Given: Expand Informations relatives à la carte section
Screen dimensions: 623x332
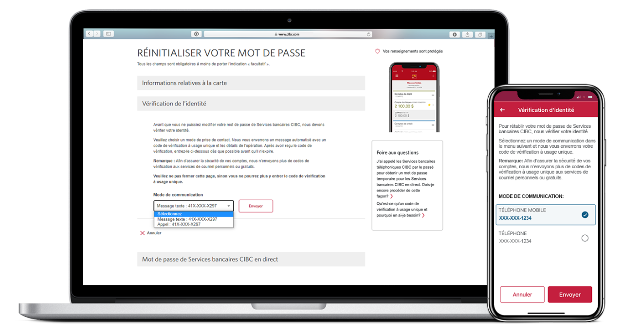Looking at the screenshot, I should (251, 83).
